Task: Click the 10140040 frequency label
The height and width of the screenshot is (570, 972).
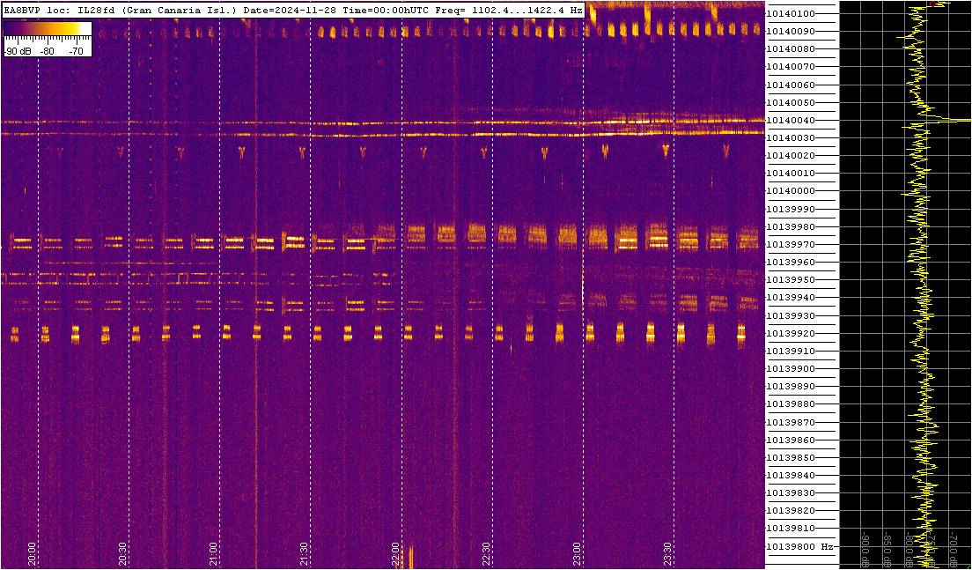Action: pos(791,121)
